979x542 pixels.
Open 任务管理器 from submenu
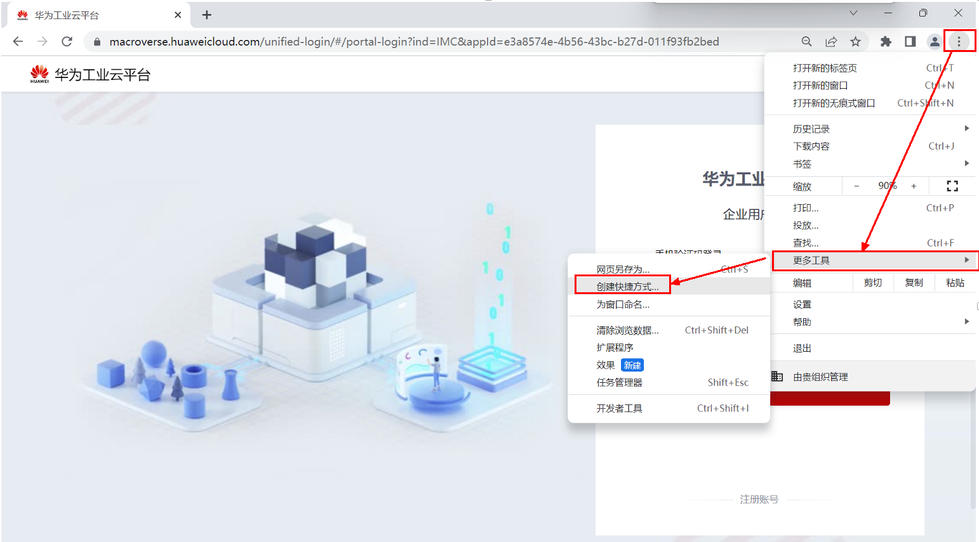[x=669, y=382]
